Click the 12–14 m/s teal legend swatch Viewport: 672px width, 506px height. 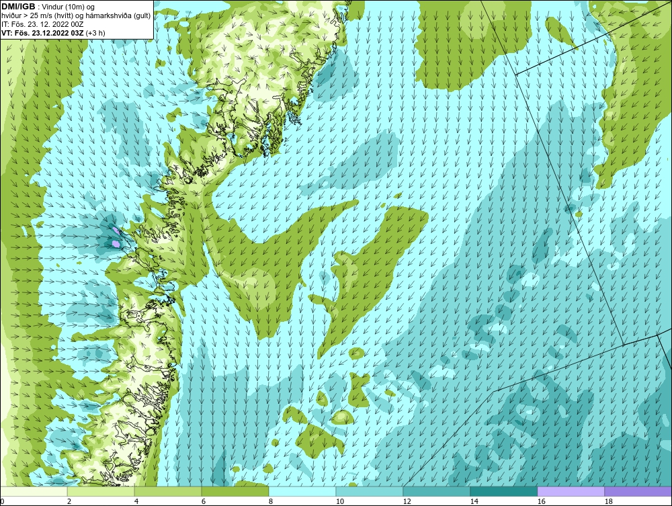tap(437, 491)
